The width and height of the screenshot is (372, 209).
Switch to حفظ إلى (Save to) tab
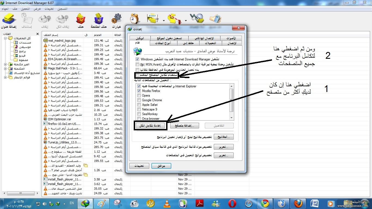pos(188,43)
